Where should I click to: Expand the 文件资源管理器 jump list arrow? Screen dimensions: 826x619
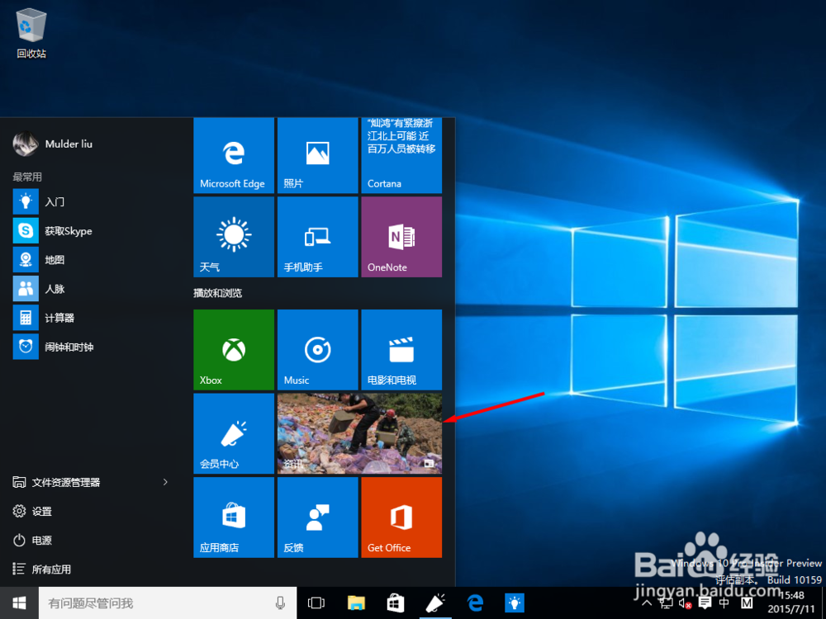[165, 482]
